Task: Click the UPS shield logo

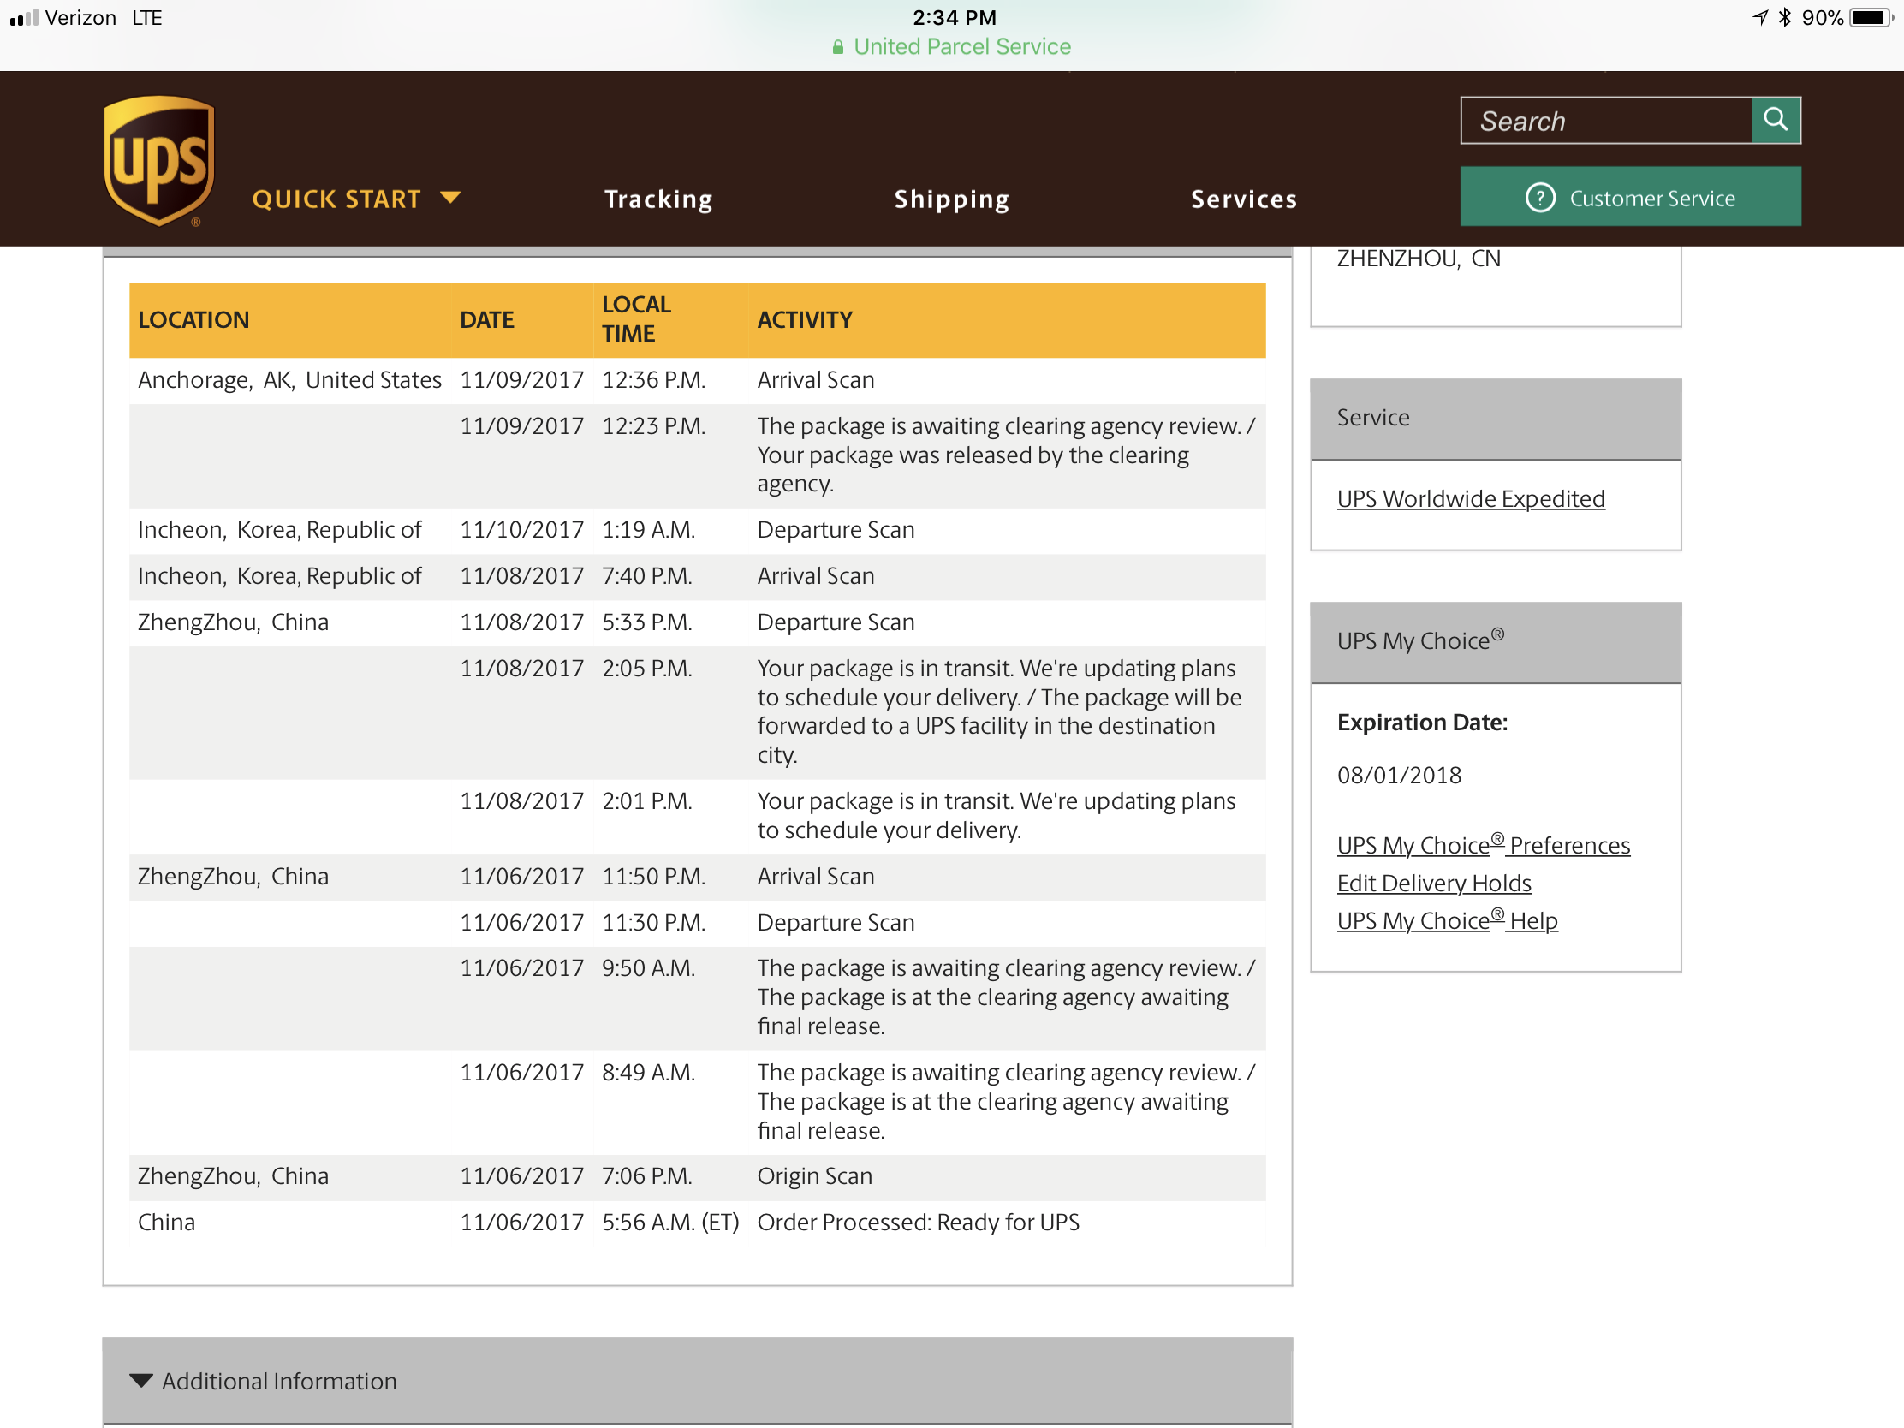Action: 159,160
